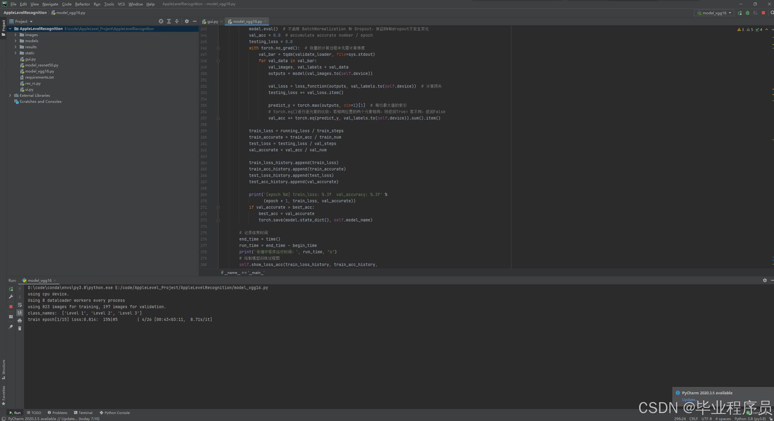This screenshot has height=421, width=774.
Task: Open the model_vgg16 run configuration dropdown
Action: pyautogui.click(x=714, y=13)
